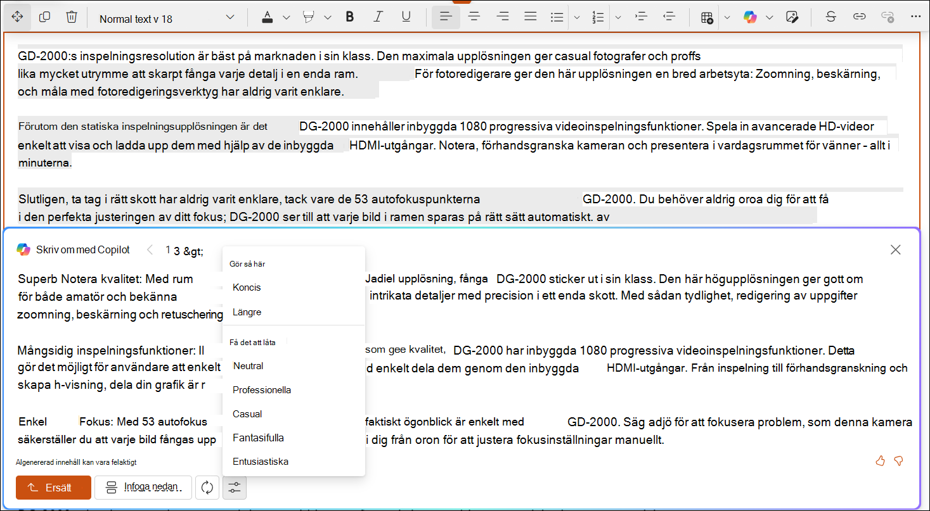Center align the text
The image size is (930, 511).
pyautogui.click(x=474, y=17)
